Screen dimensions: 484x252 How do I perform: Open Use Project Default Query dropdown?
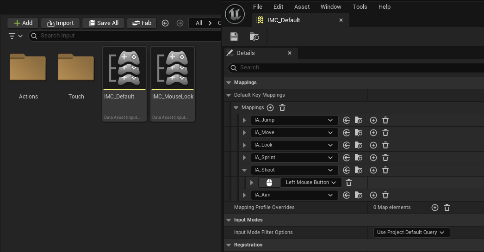(x=411, y=233)
